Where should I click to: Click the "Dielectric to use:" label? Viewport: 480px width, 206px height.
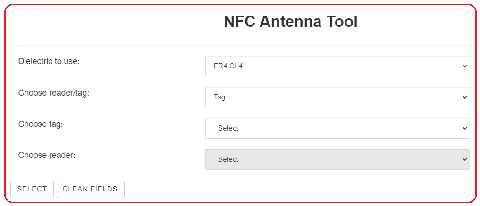pos(49,61)
